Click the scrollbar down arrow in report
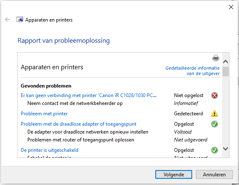Image resolution: width=239 pixels, height=185 pixels. pos(225,148)
